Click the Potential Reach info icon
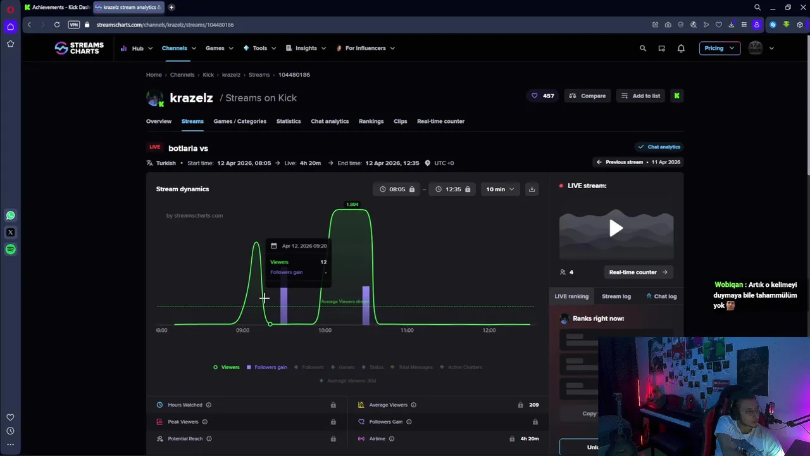Viewport: 810px width, 456px height. point(209,438)
